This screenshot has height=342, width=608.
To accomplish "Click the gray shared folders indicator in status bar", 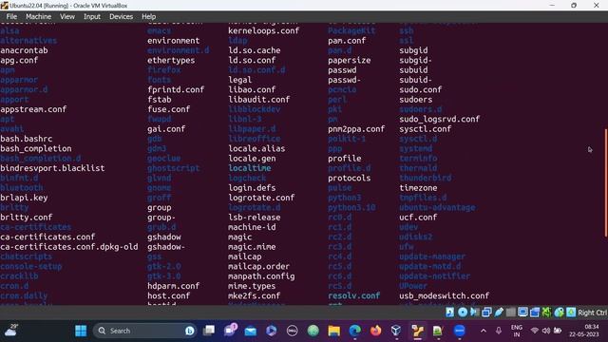I will 511,313.
